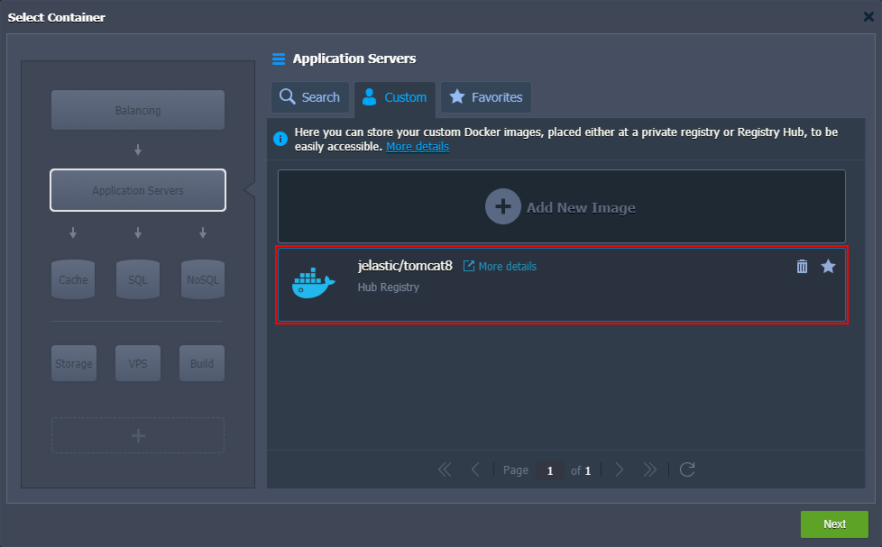The height and width of the screenshot is (547, 882).
Task: Select the Balancing layer block
Action: (x=138, y=110)
